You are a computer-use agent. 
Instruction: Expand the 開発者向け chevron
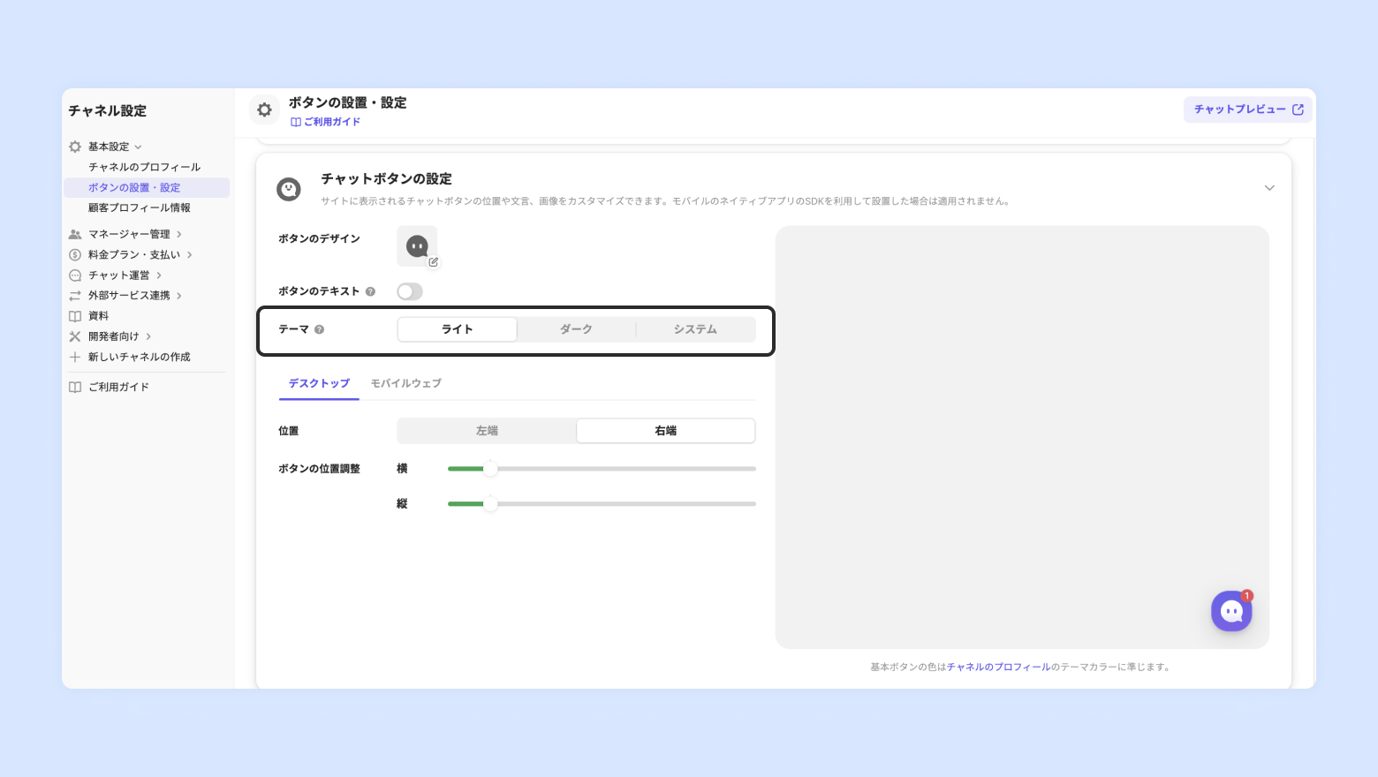point(148,336)
